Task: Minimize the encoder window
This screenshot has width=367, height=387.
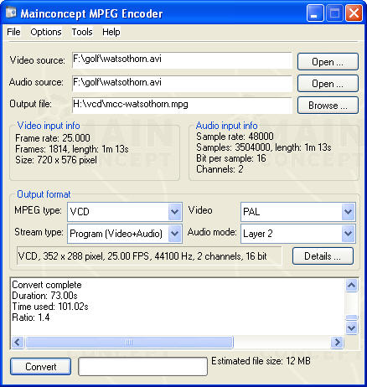Action: tap(315, 13)
